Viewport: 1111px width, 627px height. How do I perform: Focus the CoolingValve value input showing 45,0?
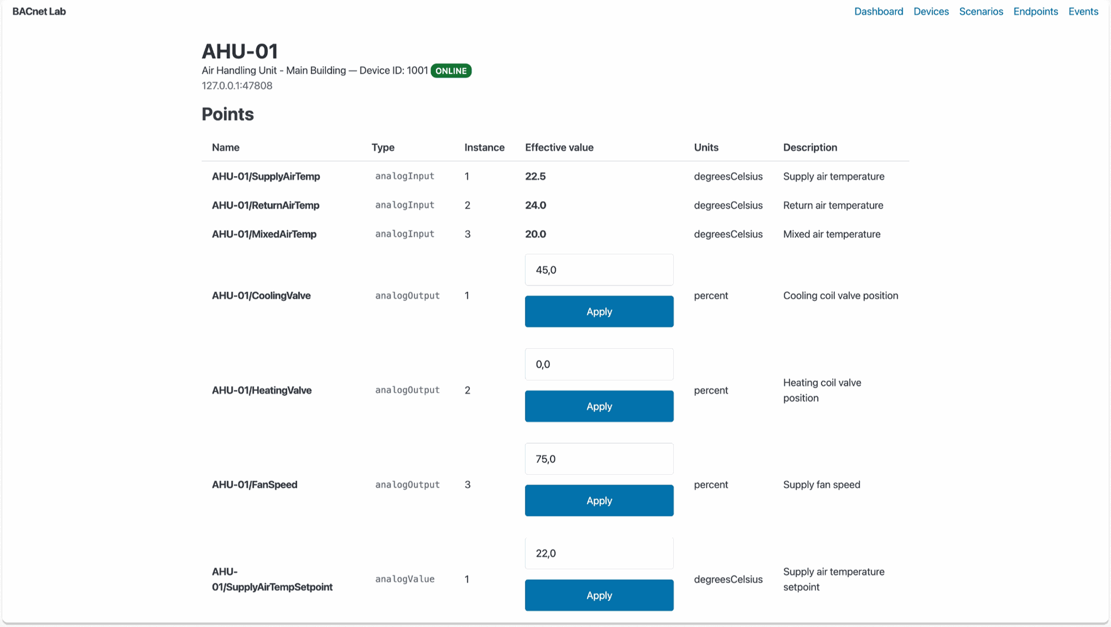[599, 270]
